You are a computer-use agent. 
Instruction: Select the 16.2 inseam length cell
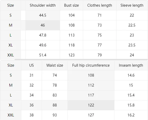pyautogui.click(x=131, y=115)
